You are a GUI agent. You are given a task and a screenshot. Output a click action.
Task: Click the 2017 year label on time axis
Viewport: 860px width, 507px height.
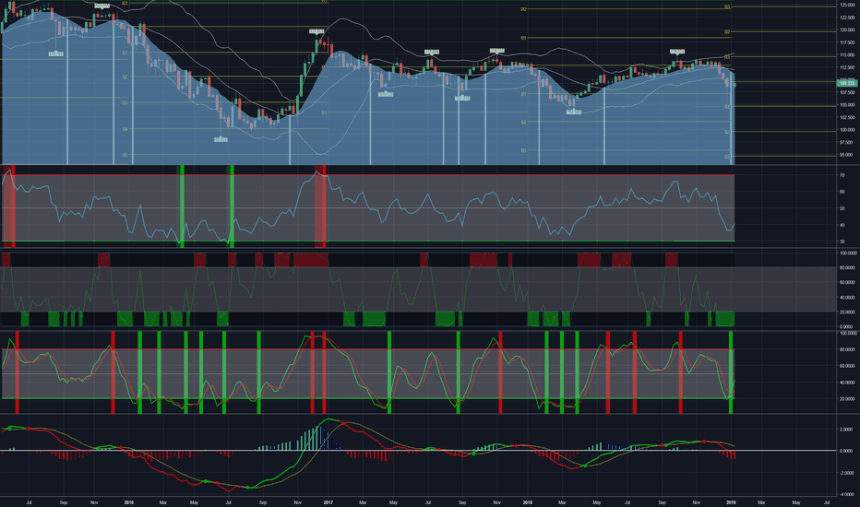click(328, 502)
